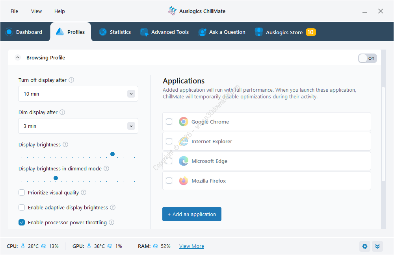
Task: Open the File menu
Action: [x=14, y=11]
